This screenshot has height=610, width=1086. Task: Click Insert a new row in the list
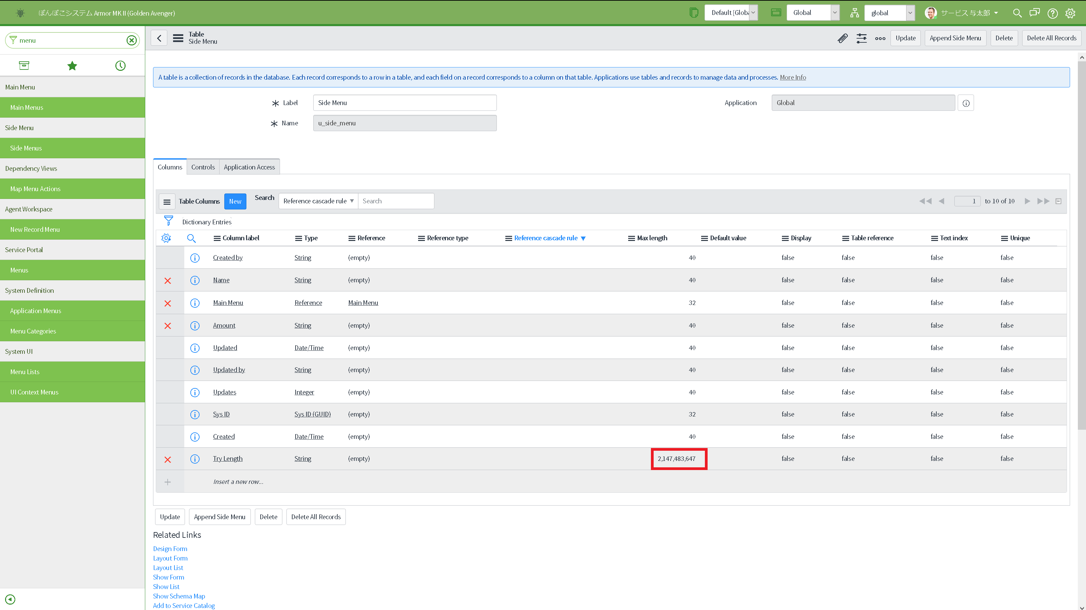(x=238, y=482)
